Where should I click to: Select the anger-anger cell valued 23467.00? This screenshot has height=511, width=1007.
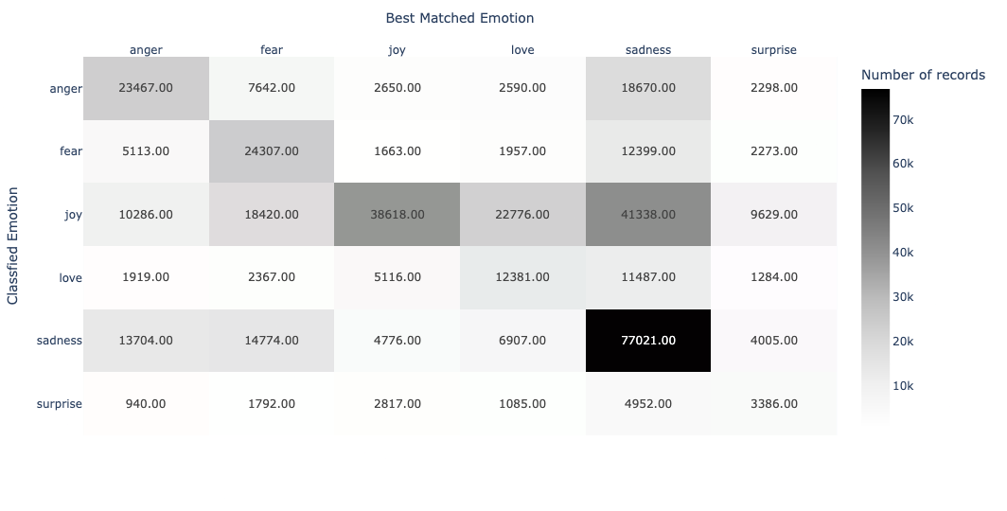[x=146, y=88]
